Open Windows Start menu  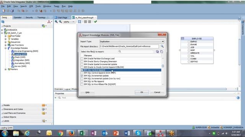(x=5, y=133)
